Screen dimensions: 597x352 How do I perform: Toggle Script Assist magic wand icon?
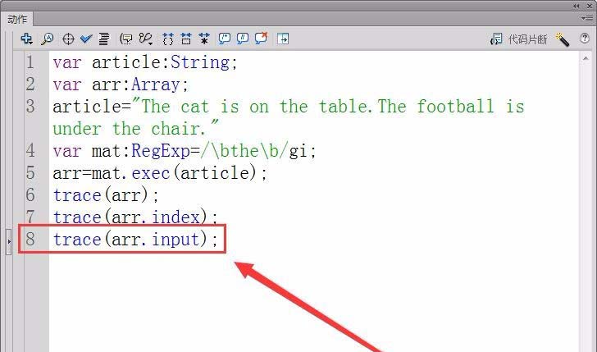click(563, 39)
